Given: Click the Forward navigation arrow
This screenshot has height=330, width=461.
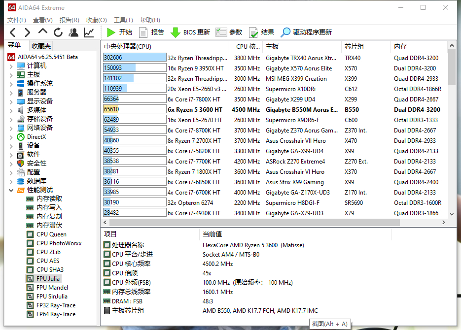Looking at the screenshot, I should pos(27,33).
